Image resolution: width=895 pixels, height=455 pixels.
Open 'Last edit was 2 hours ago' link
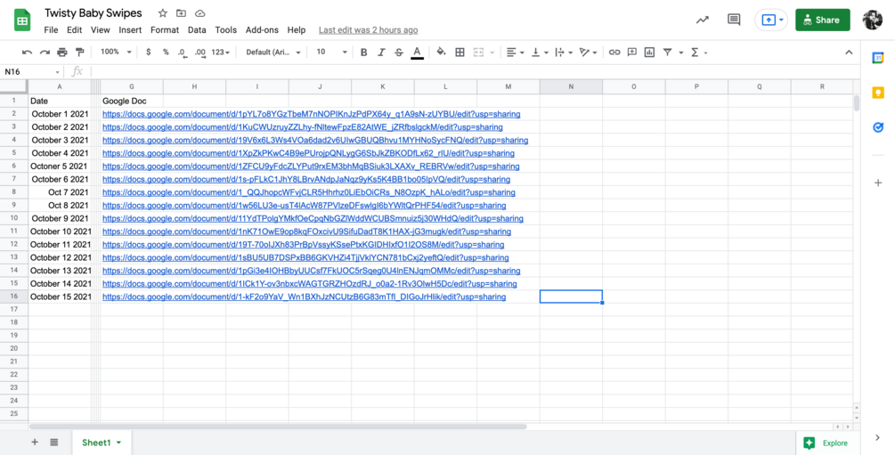point(368,29)
